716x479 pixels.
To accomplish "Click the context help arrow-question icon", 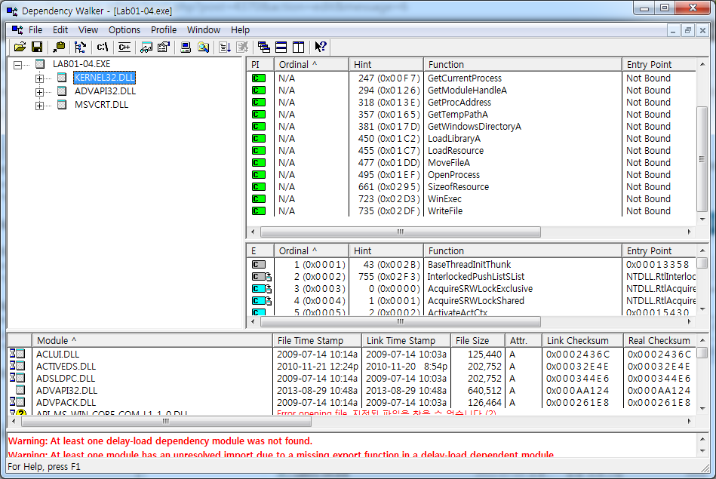I will (x=321, y=47).
